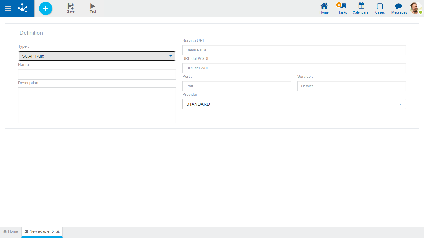Viewport: 424px width, 238px height.
Task: Click the Provider label text
Action: tap(191, 95)
